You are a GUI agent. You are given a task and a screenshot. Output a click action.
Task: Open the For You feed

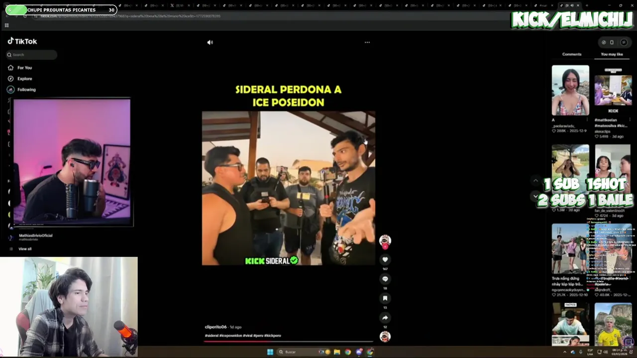point(24,68)
